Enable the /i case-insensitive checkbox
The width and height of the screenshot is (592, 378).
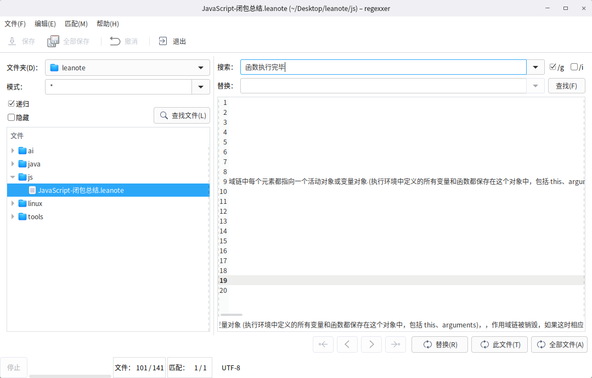pos(574,67)
